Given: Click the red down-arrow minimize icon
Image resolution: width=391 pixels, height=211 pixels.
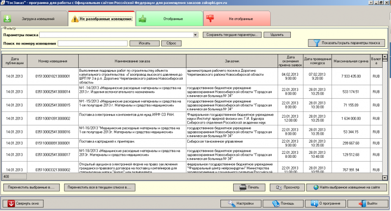Looking at the screenshot, I should pos(11,204).
